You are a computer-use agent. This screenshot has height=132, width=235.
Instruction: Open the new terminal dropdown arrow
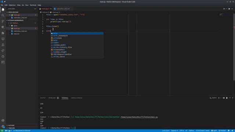point(221,98)
